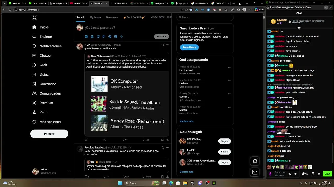Expand the Kick chat pinned banner
The width and height of the screenshot is (334, 187).
pyautogui.click(x=299, y=28)
